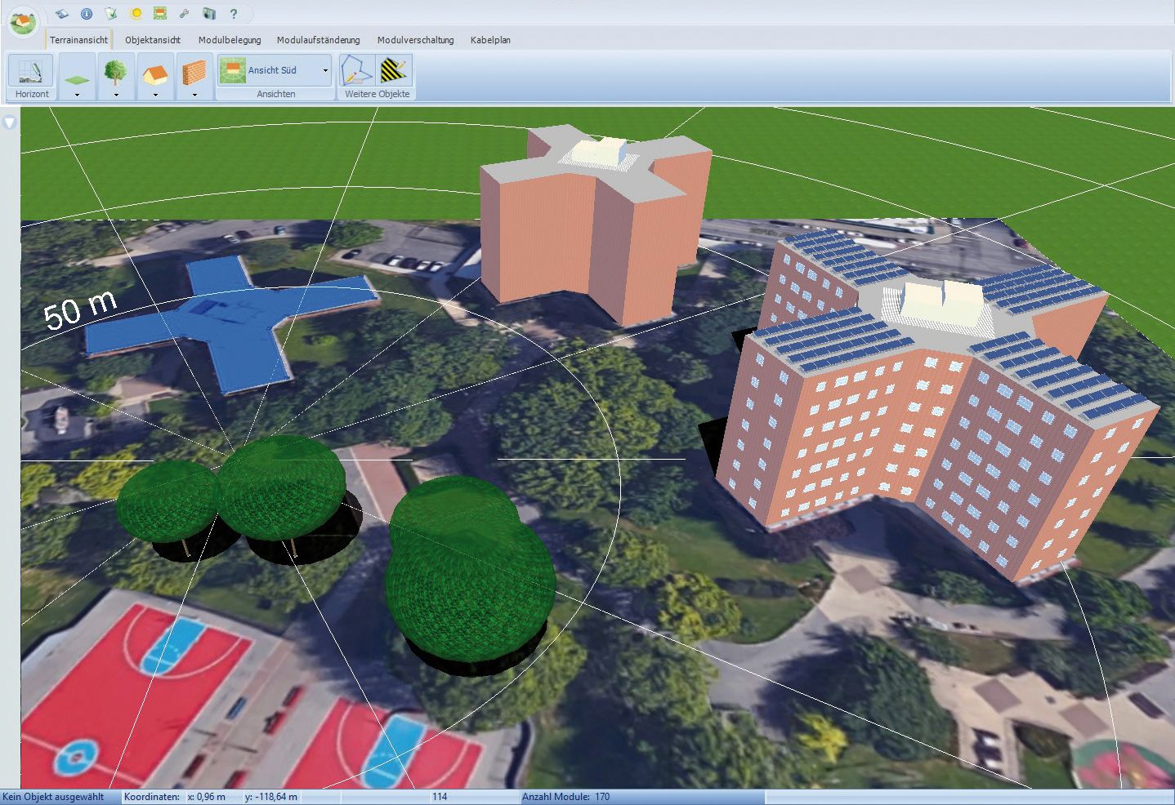Image resolution: width=1175 pixels, height=805 pixels.
Task: Open the application main menu orb
Action: pyautogui.click(x=23, y=21)
